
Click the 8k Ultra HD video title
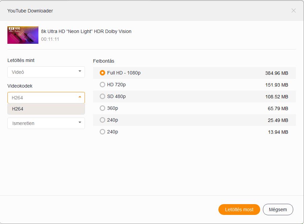point(86,31)
